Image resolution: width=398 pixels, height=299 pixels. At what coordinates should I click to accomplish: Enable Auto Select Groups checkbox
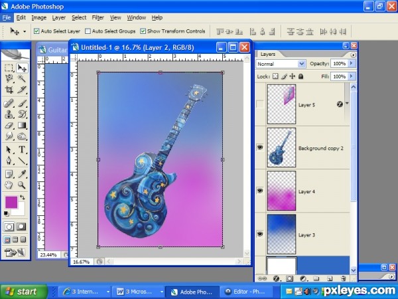tap(88, 31)
